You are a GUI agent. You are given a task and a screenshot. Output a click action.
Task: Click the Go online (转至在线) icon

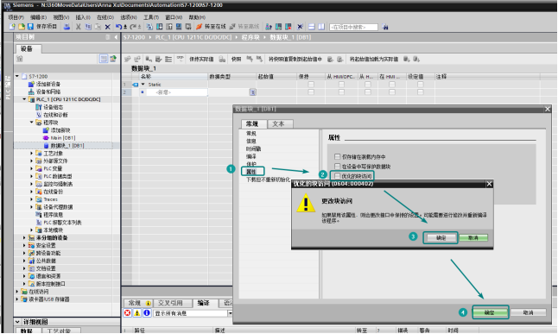coord(199,27)
